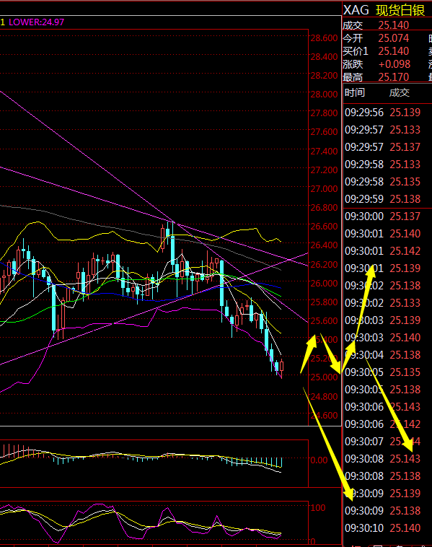Select tick row 09:30:03 at 25.140
Viewport: 432px width, 547px height.
coord(382,337)
